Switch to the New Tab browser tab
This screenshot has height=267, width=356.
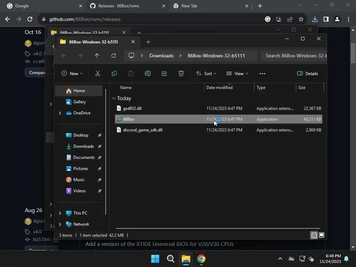pos(211,6)
